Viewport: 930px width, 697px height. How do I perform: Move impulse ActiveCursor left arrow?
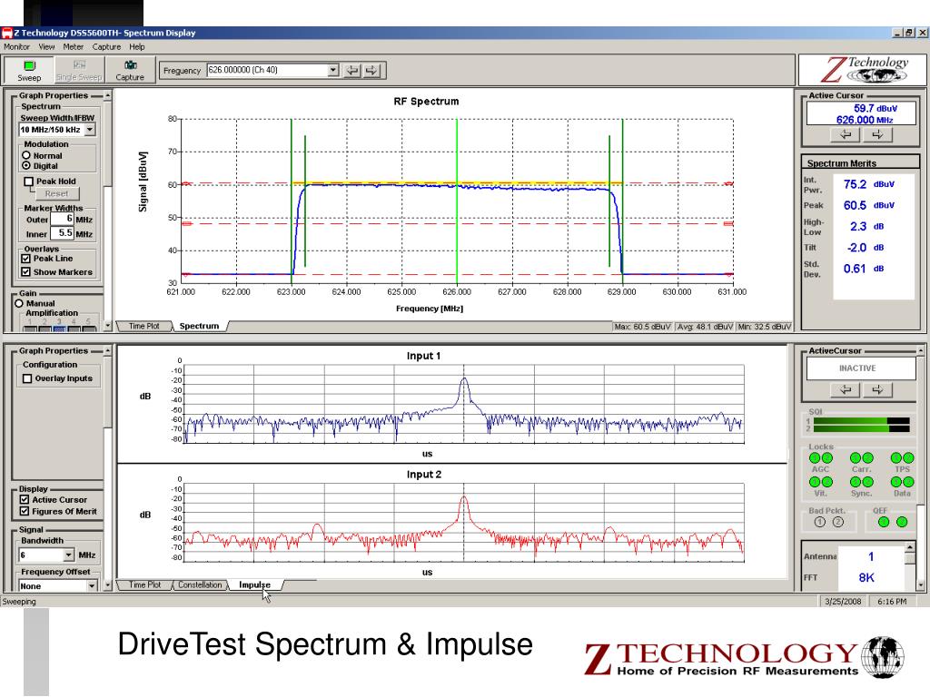point(846,390)
